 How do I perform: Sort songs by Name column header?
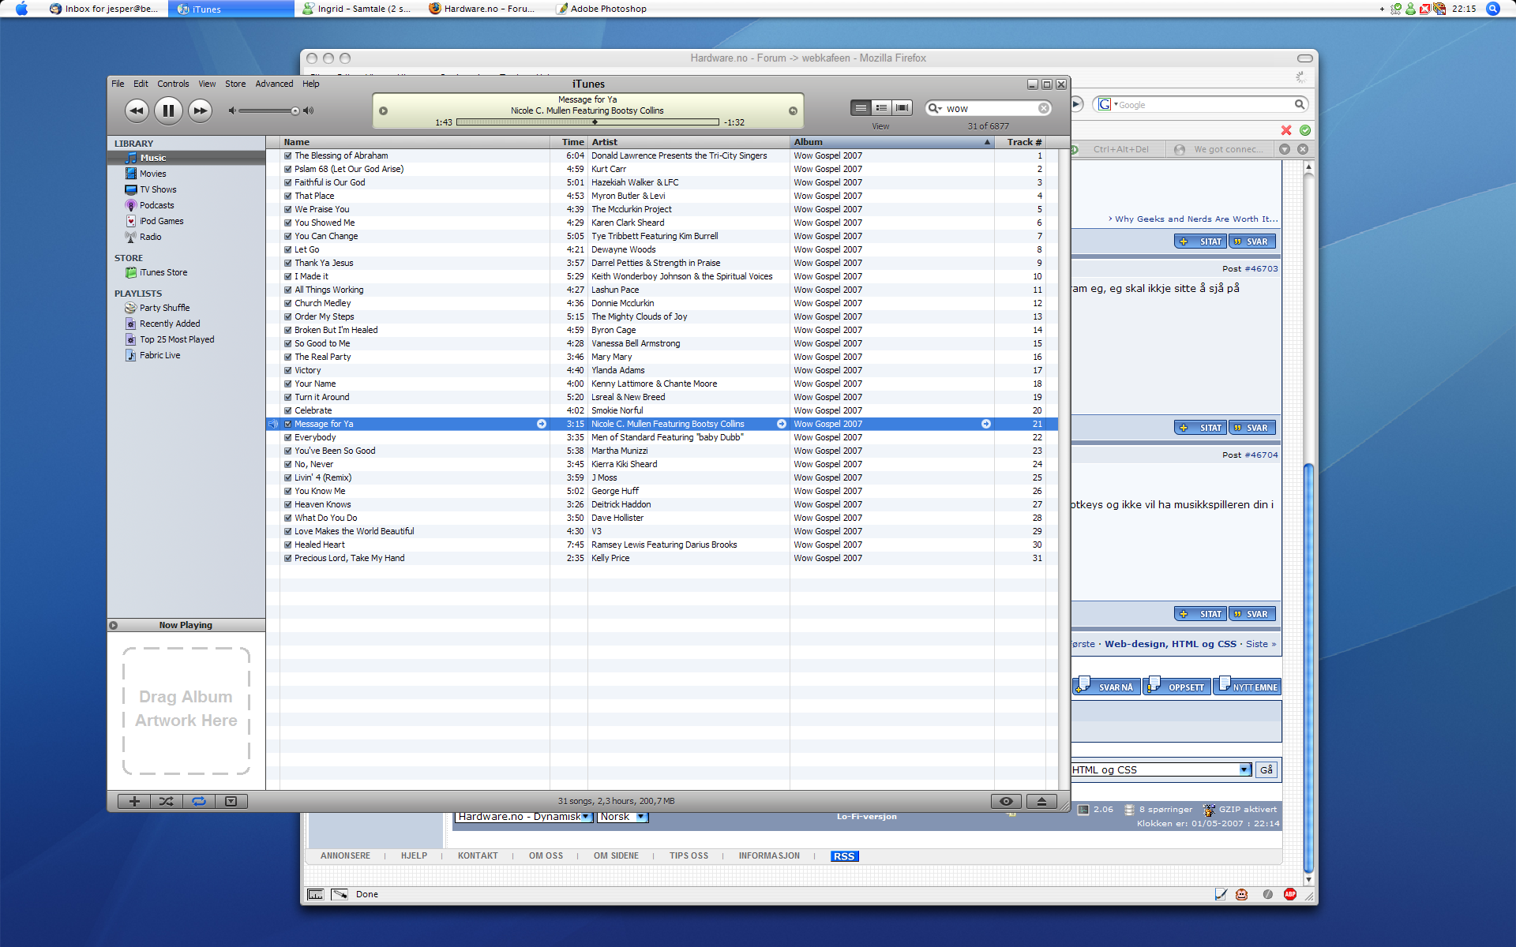[x=415, y=142]
